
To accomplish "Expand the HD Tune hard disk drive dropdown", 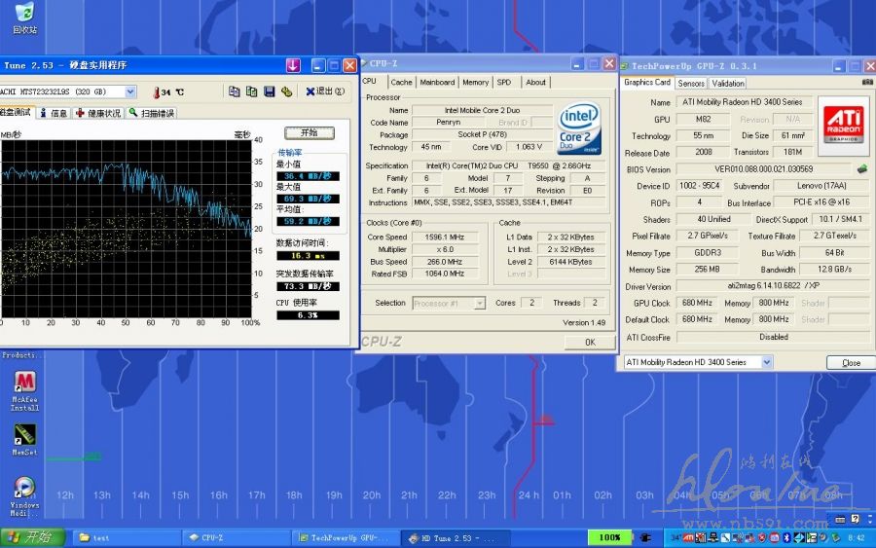I will [x=130, y=91].
